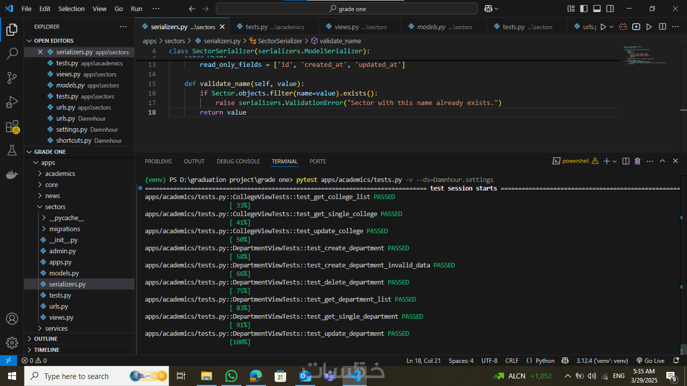Open the Extensions view in activity bar
The image size is (687, 386).
click(12, 127)
